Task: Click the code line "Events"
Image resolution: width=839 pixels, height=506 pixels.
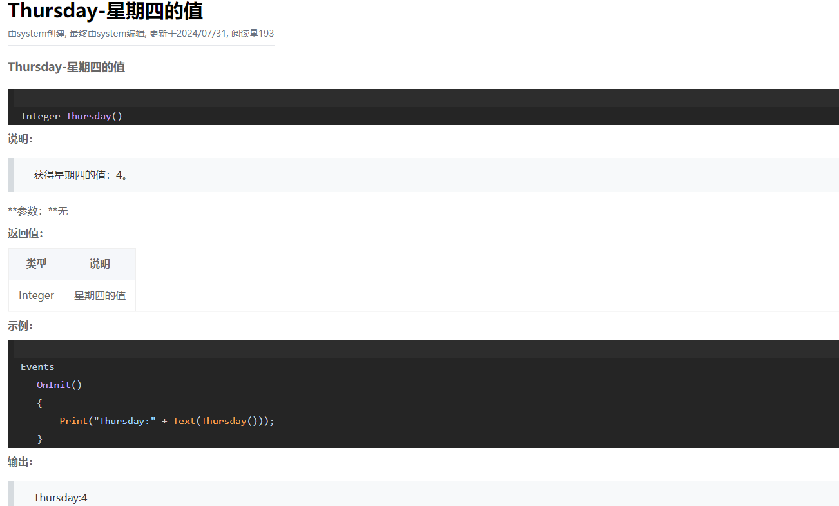Action: pyautogui.click(x=37, y=367)
